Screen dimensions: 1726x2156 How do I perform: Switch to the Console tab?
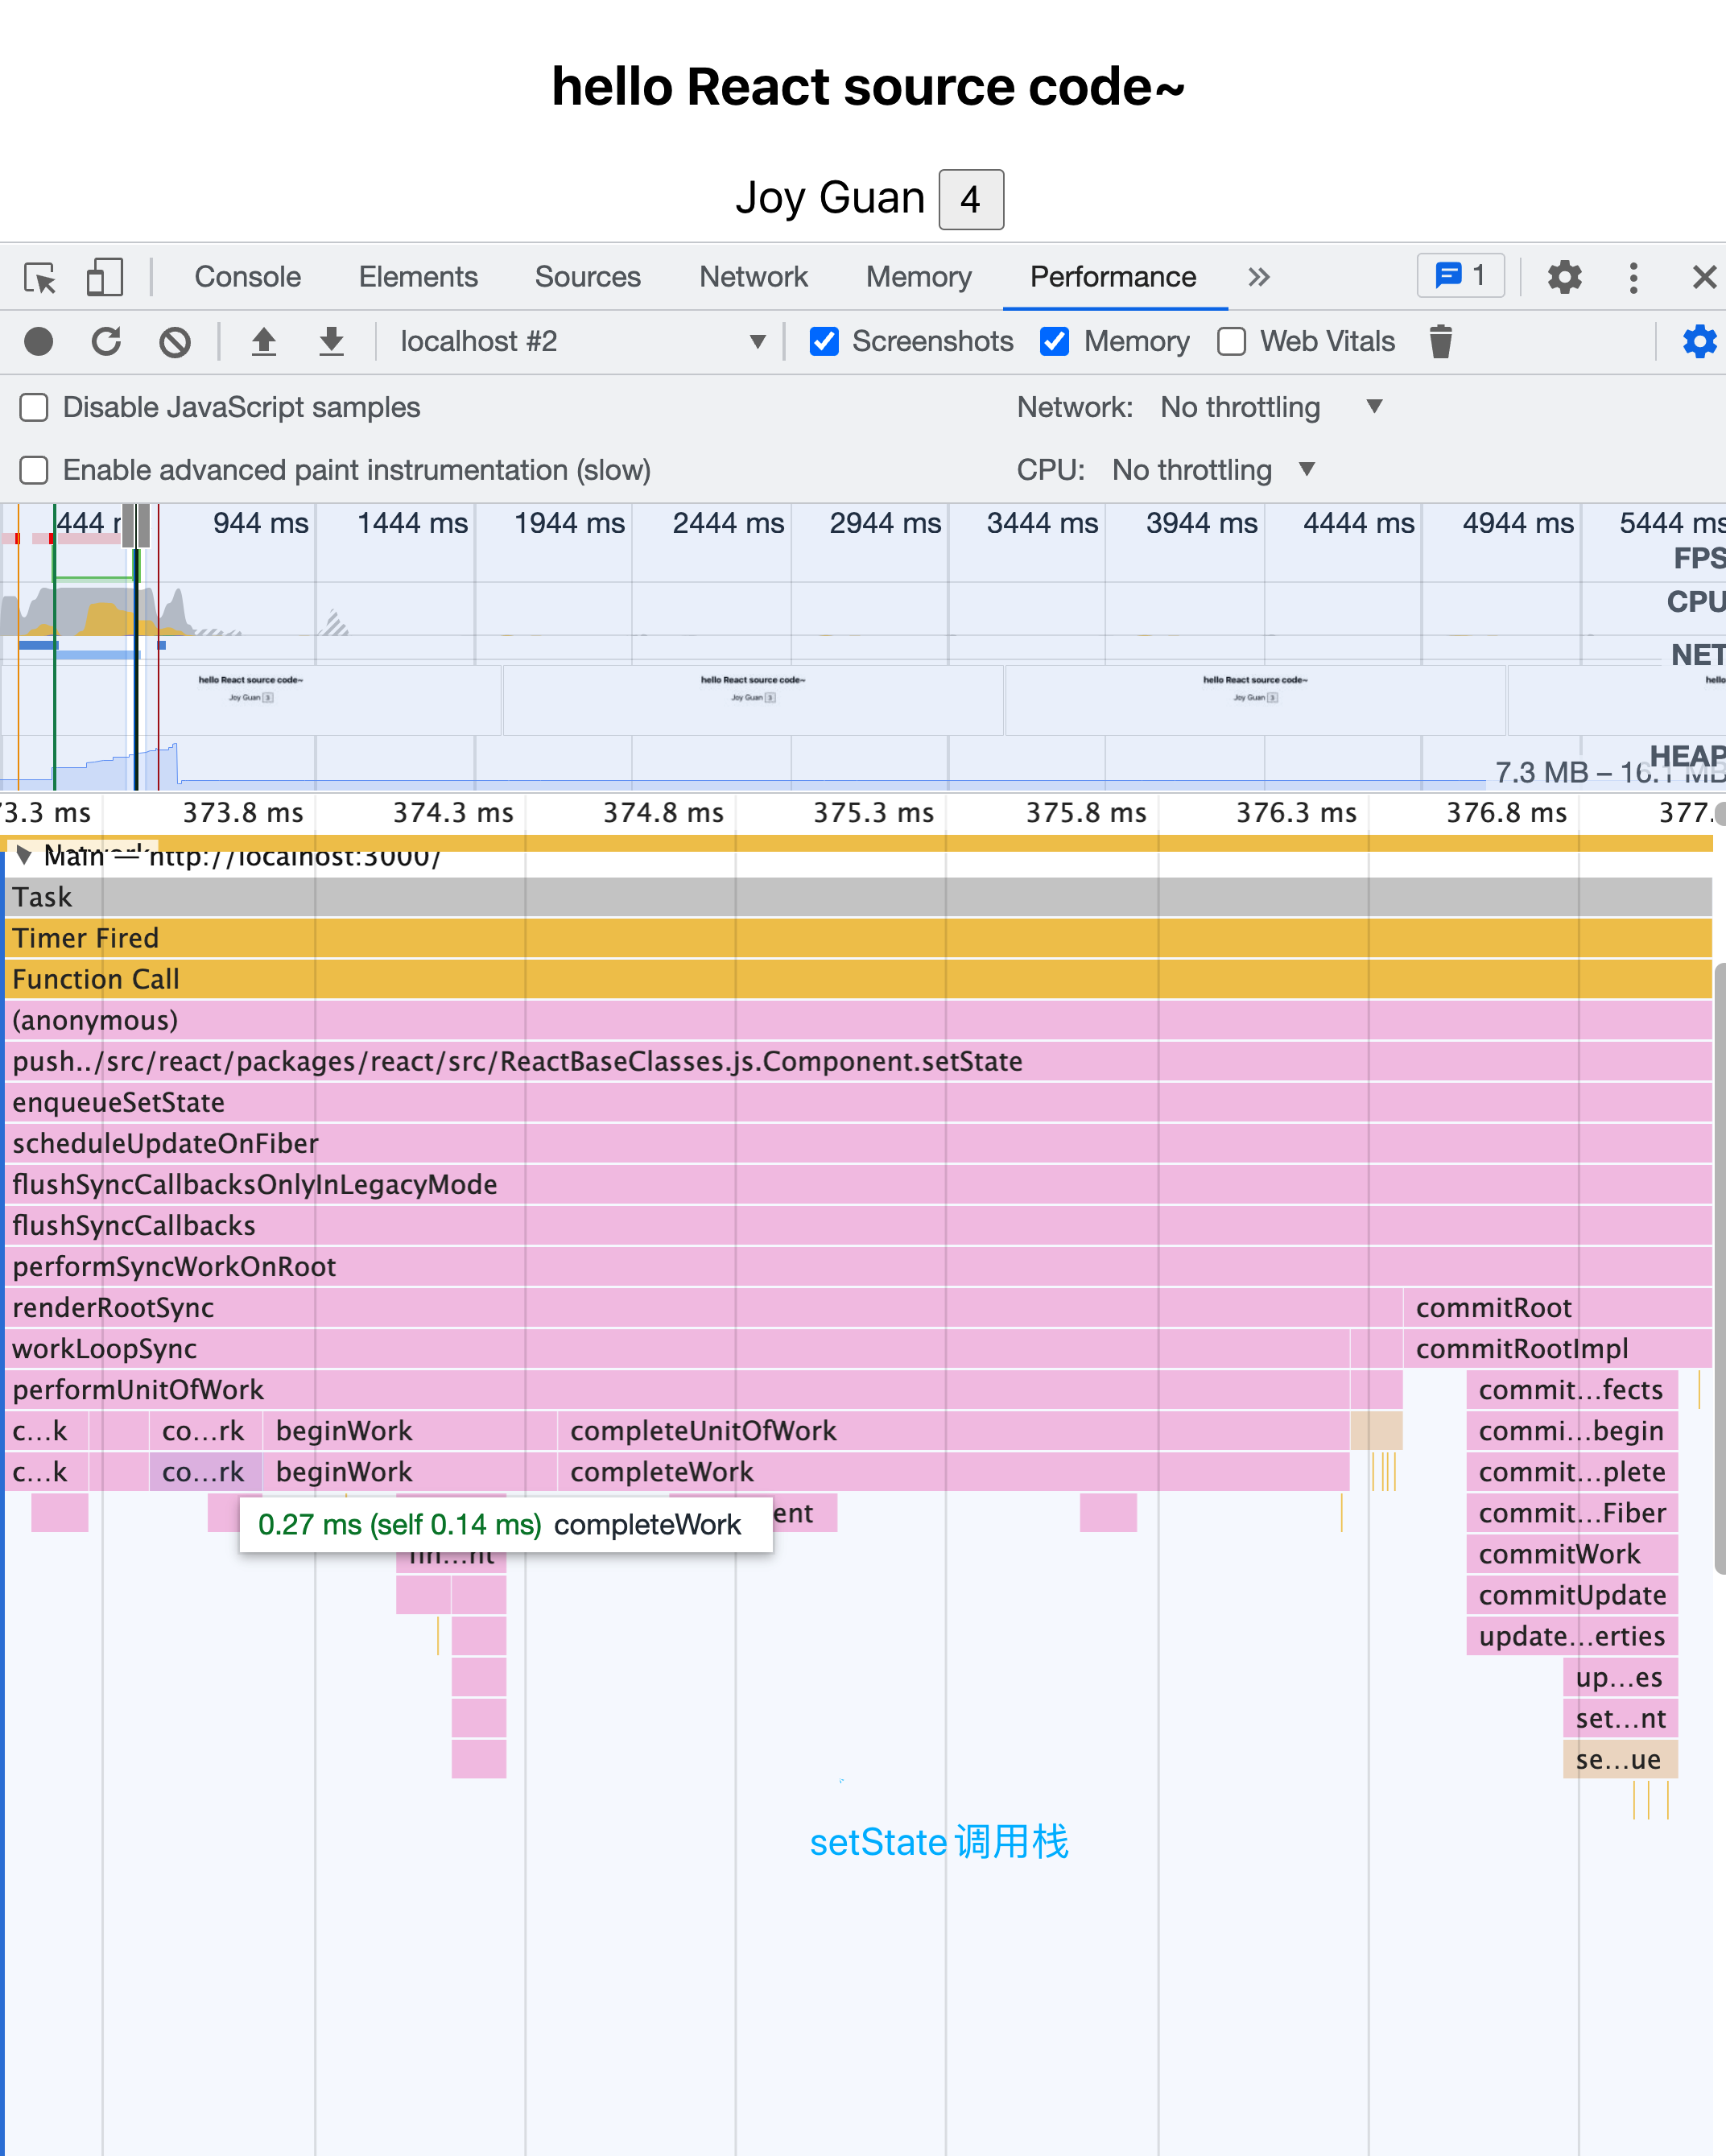coord(247,277)
